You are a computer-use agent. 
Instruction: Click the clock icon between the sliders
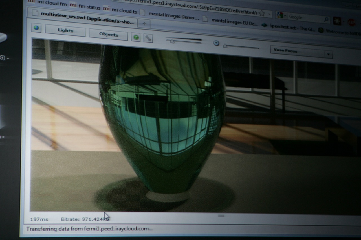pos(216,43)
